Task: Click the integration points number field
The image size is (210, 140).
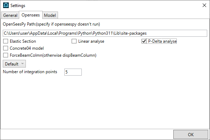Action: point(73,72)
